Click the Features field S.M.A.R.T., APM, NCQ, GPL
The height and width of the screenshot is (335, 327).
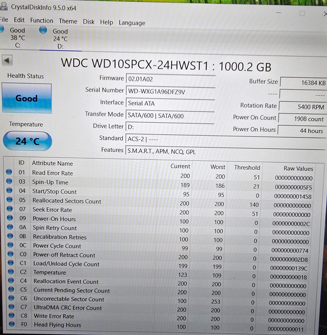pyautogui.click(x=225, y=151)
